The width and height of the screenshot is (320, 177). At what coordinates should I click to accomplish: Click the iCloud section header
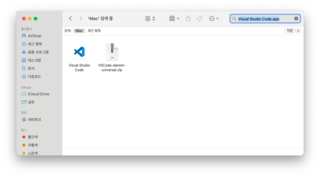[x=26, y=87]
